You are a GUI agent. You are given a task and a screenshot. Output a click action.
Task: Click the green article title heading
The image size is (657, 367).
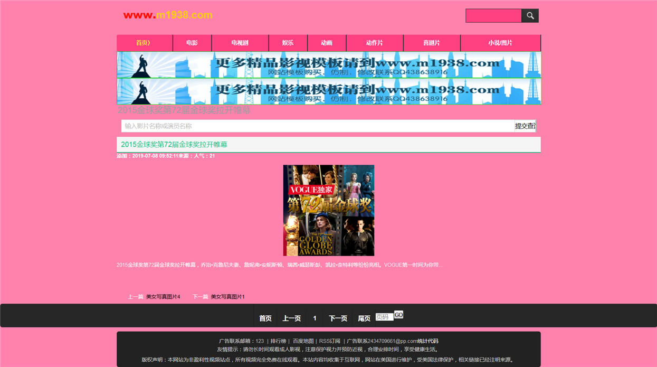(x=174, y=144)
